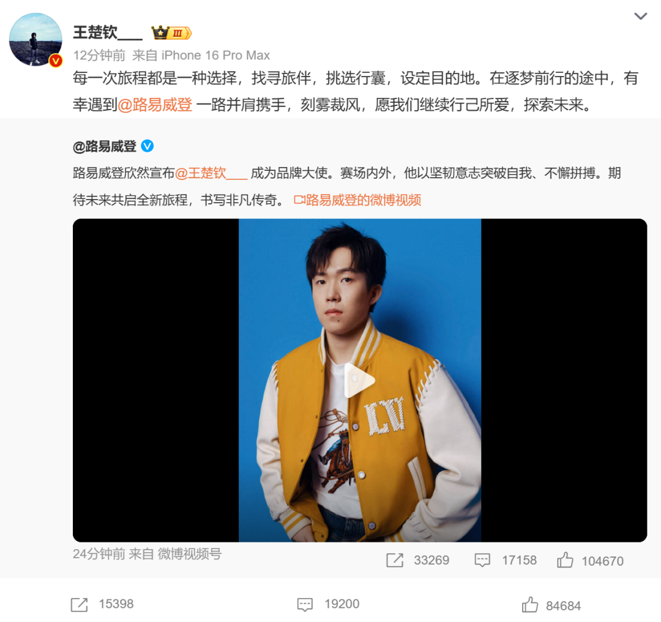
Task: Click the blue verified badge beside 路易威登
Action: 147,146
